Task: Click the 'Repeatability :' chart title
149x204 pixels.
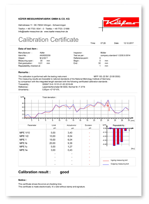Action: click(x=119, y=126)
